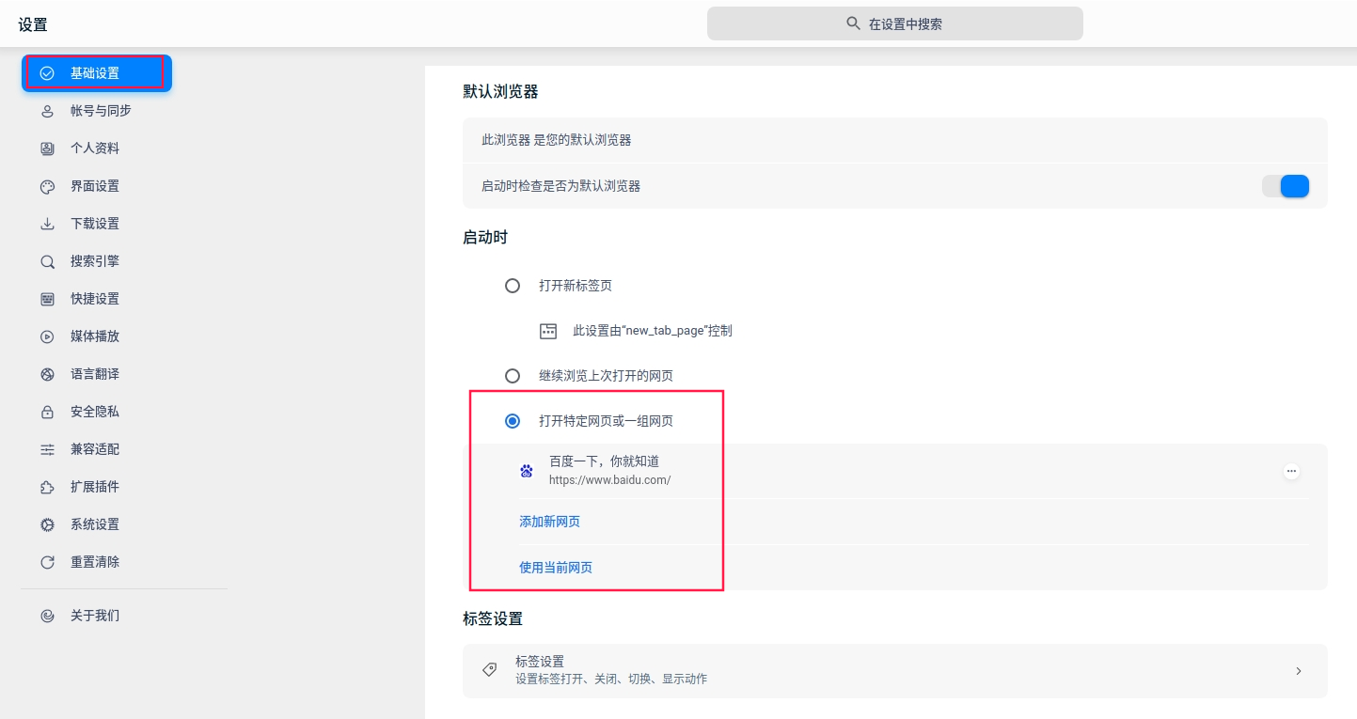Click the https://www.baidu.com/ URL text
Image resolution: width=1357 pixels, height=719 pixels.
pos(609,480)
